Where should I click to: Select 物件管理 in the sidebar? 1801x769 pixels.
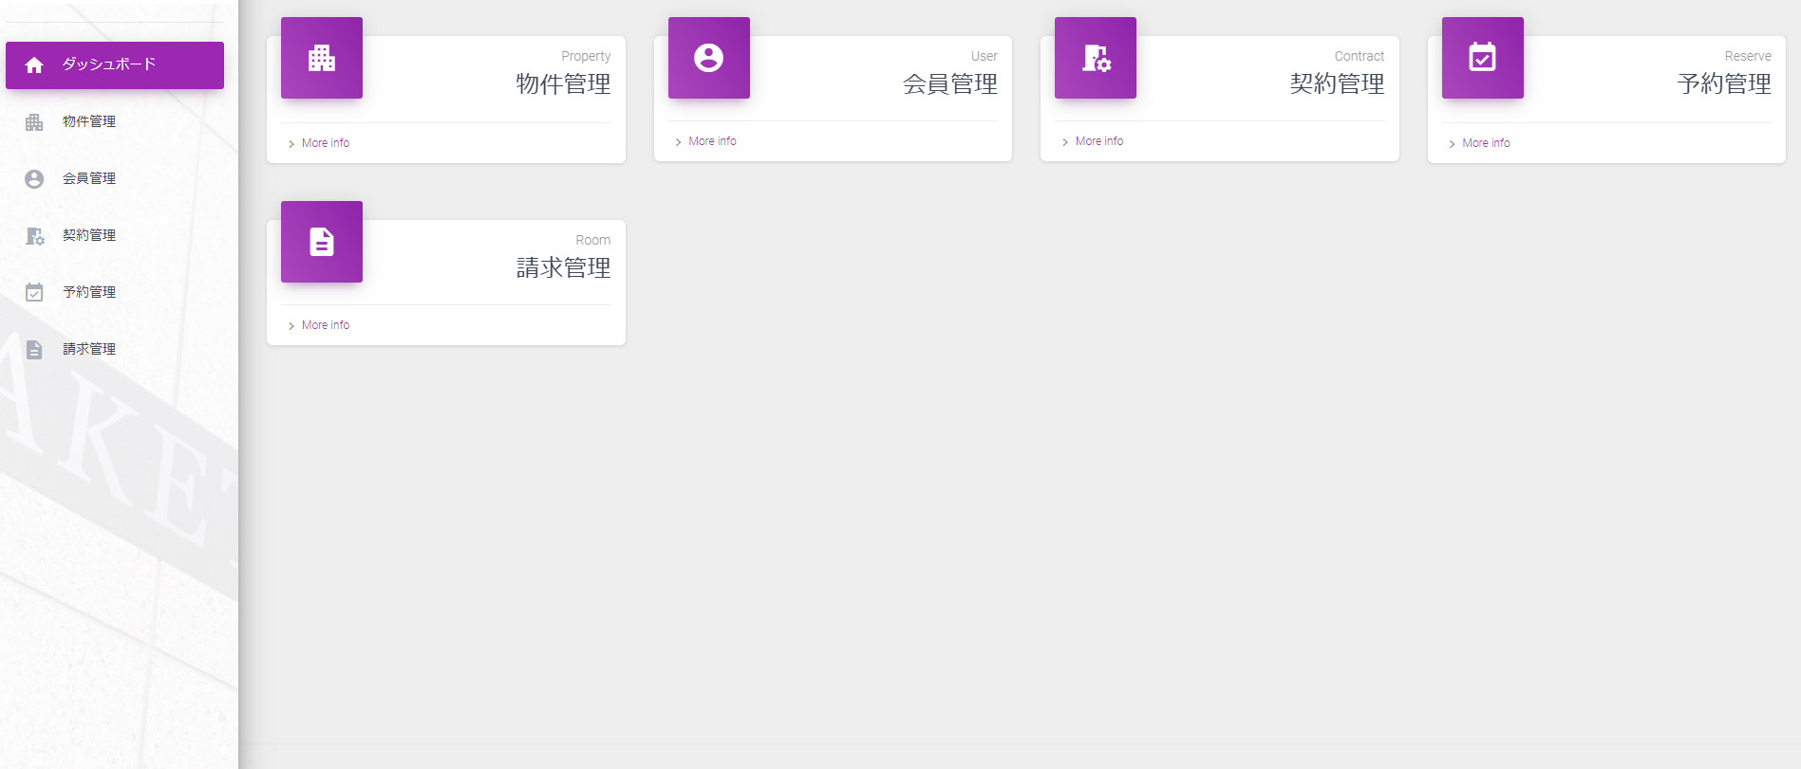[x=89, y=121]
